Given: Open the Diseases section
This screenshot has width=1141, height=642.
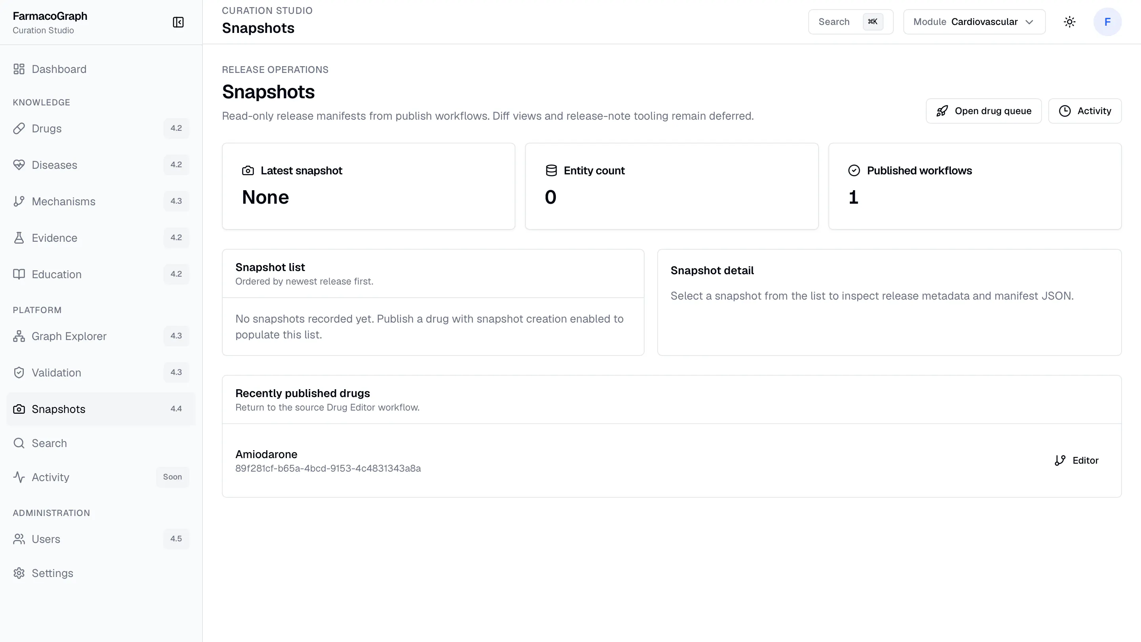Looking at the screenshot, I should [101, 165].
